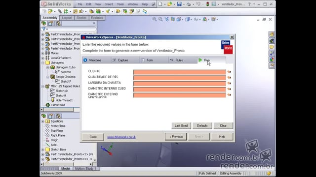
Task: Click the SolidWorks Resources house icon in task pane
Action: (272, 34)
